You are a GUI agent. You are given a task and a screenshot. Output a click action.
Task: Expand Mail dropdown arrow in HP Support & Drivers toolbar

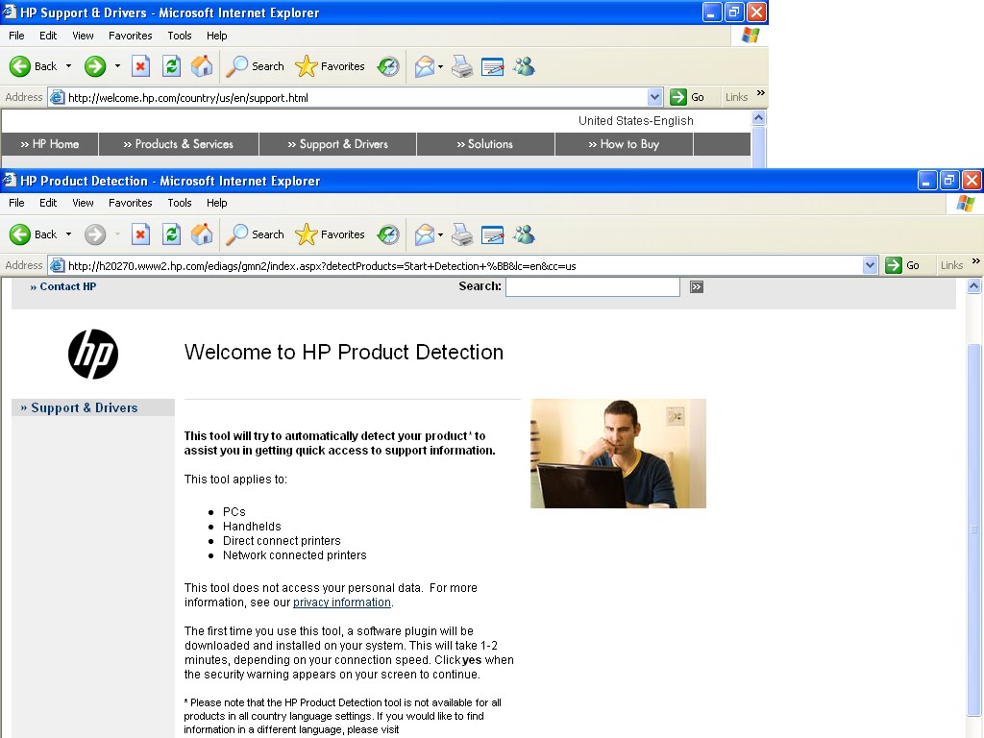[x=440, y=66]
